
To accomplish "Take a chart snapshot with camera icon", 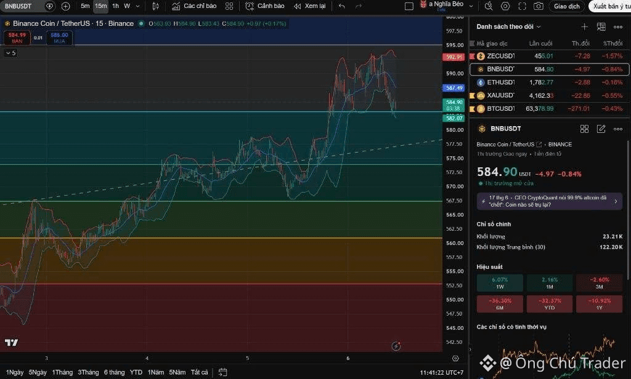I will click(x=539, y=6).
